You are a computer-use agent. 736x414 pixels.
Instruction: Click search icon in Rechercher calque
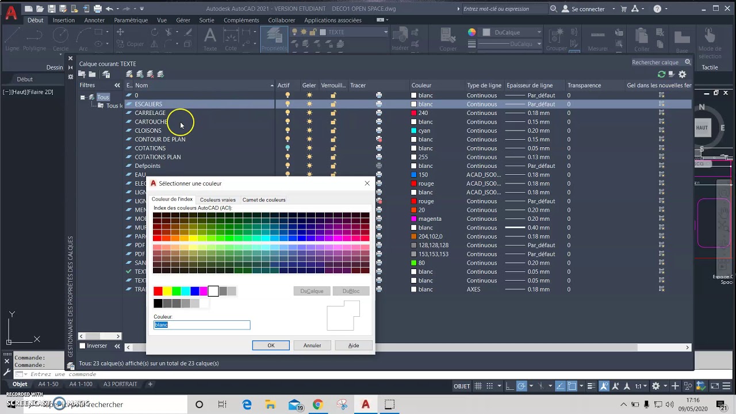688,62
